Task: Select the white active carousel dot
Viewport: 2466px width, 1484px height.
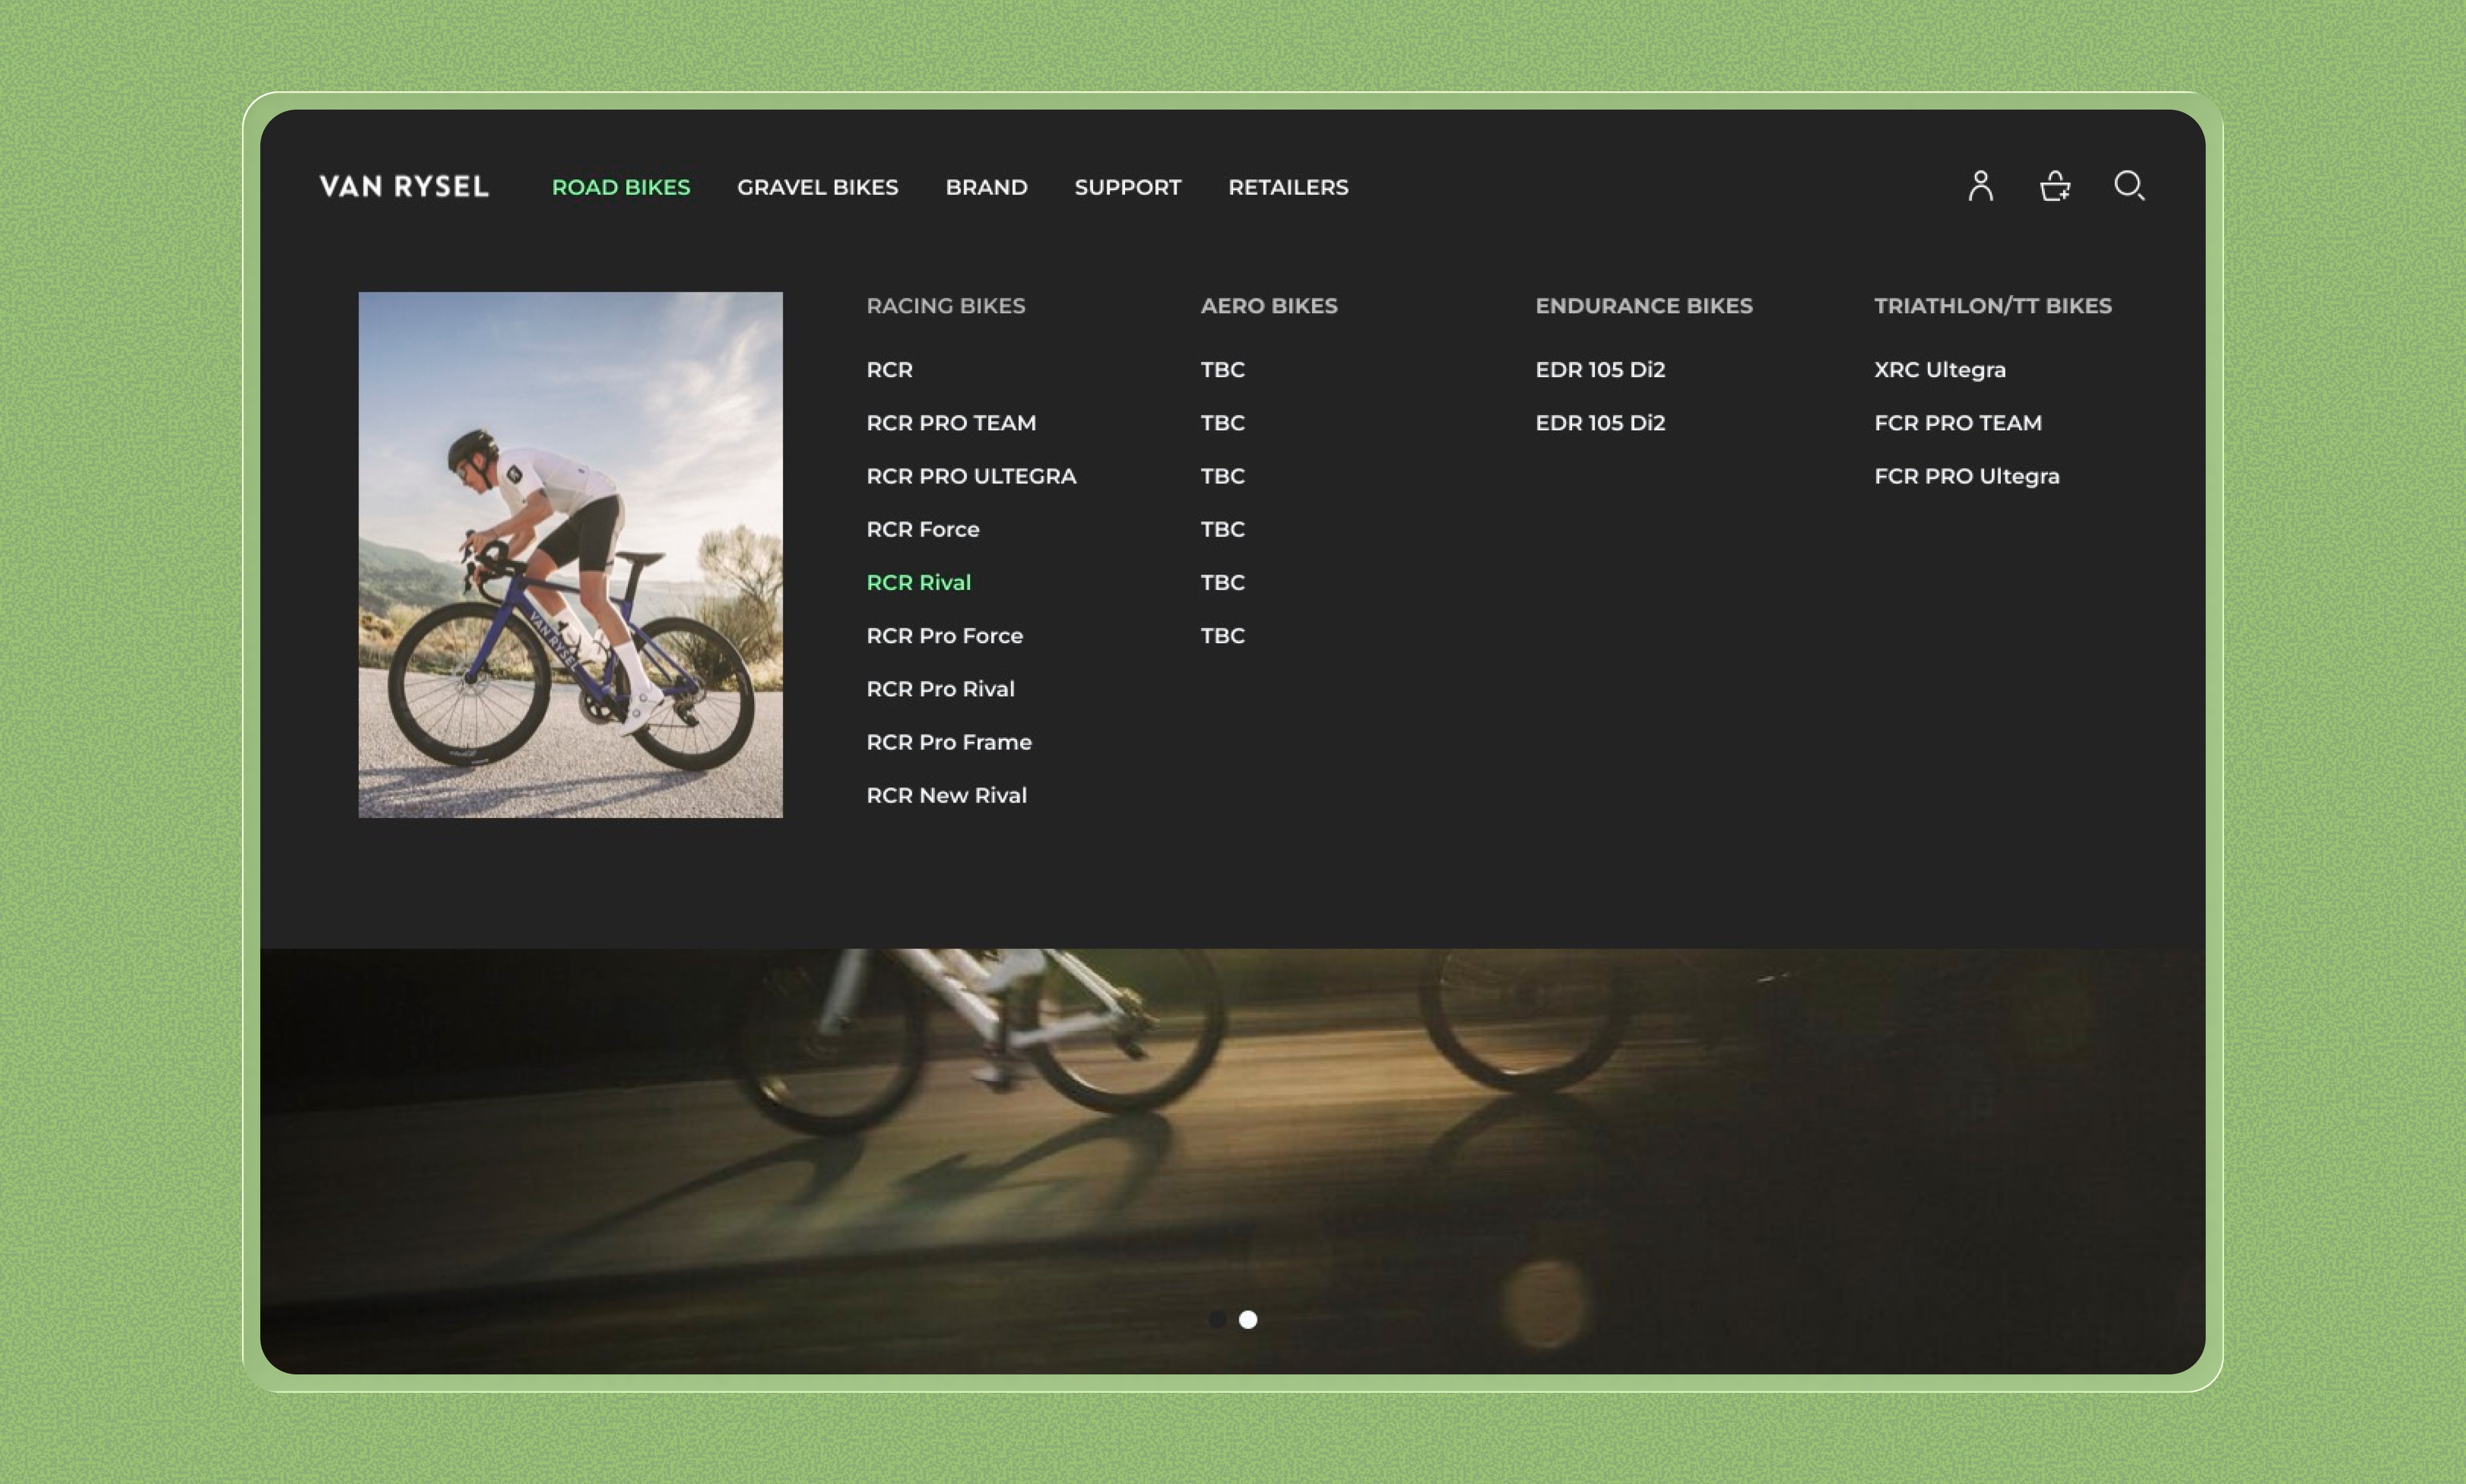Action: click(x=1248, y=1320)
